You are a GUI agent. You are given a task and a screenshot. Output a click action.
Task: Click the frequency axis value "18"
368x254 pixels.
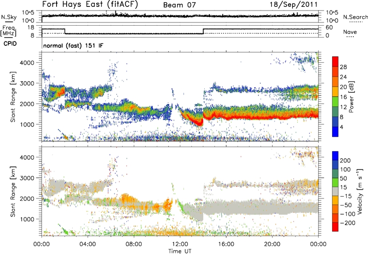tap(30, 28)
